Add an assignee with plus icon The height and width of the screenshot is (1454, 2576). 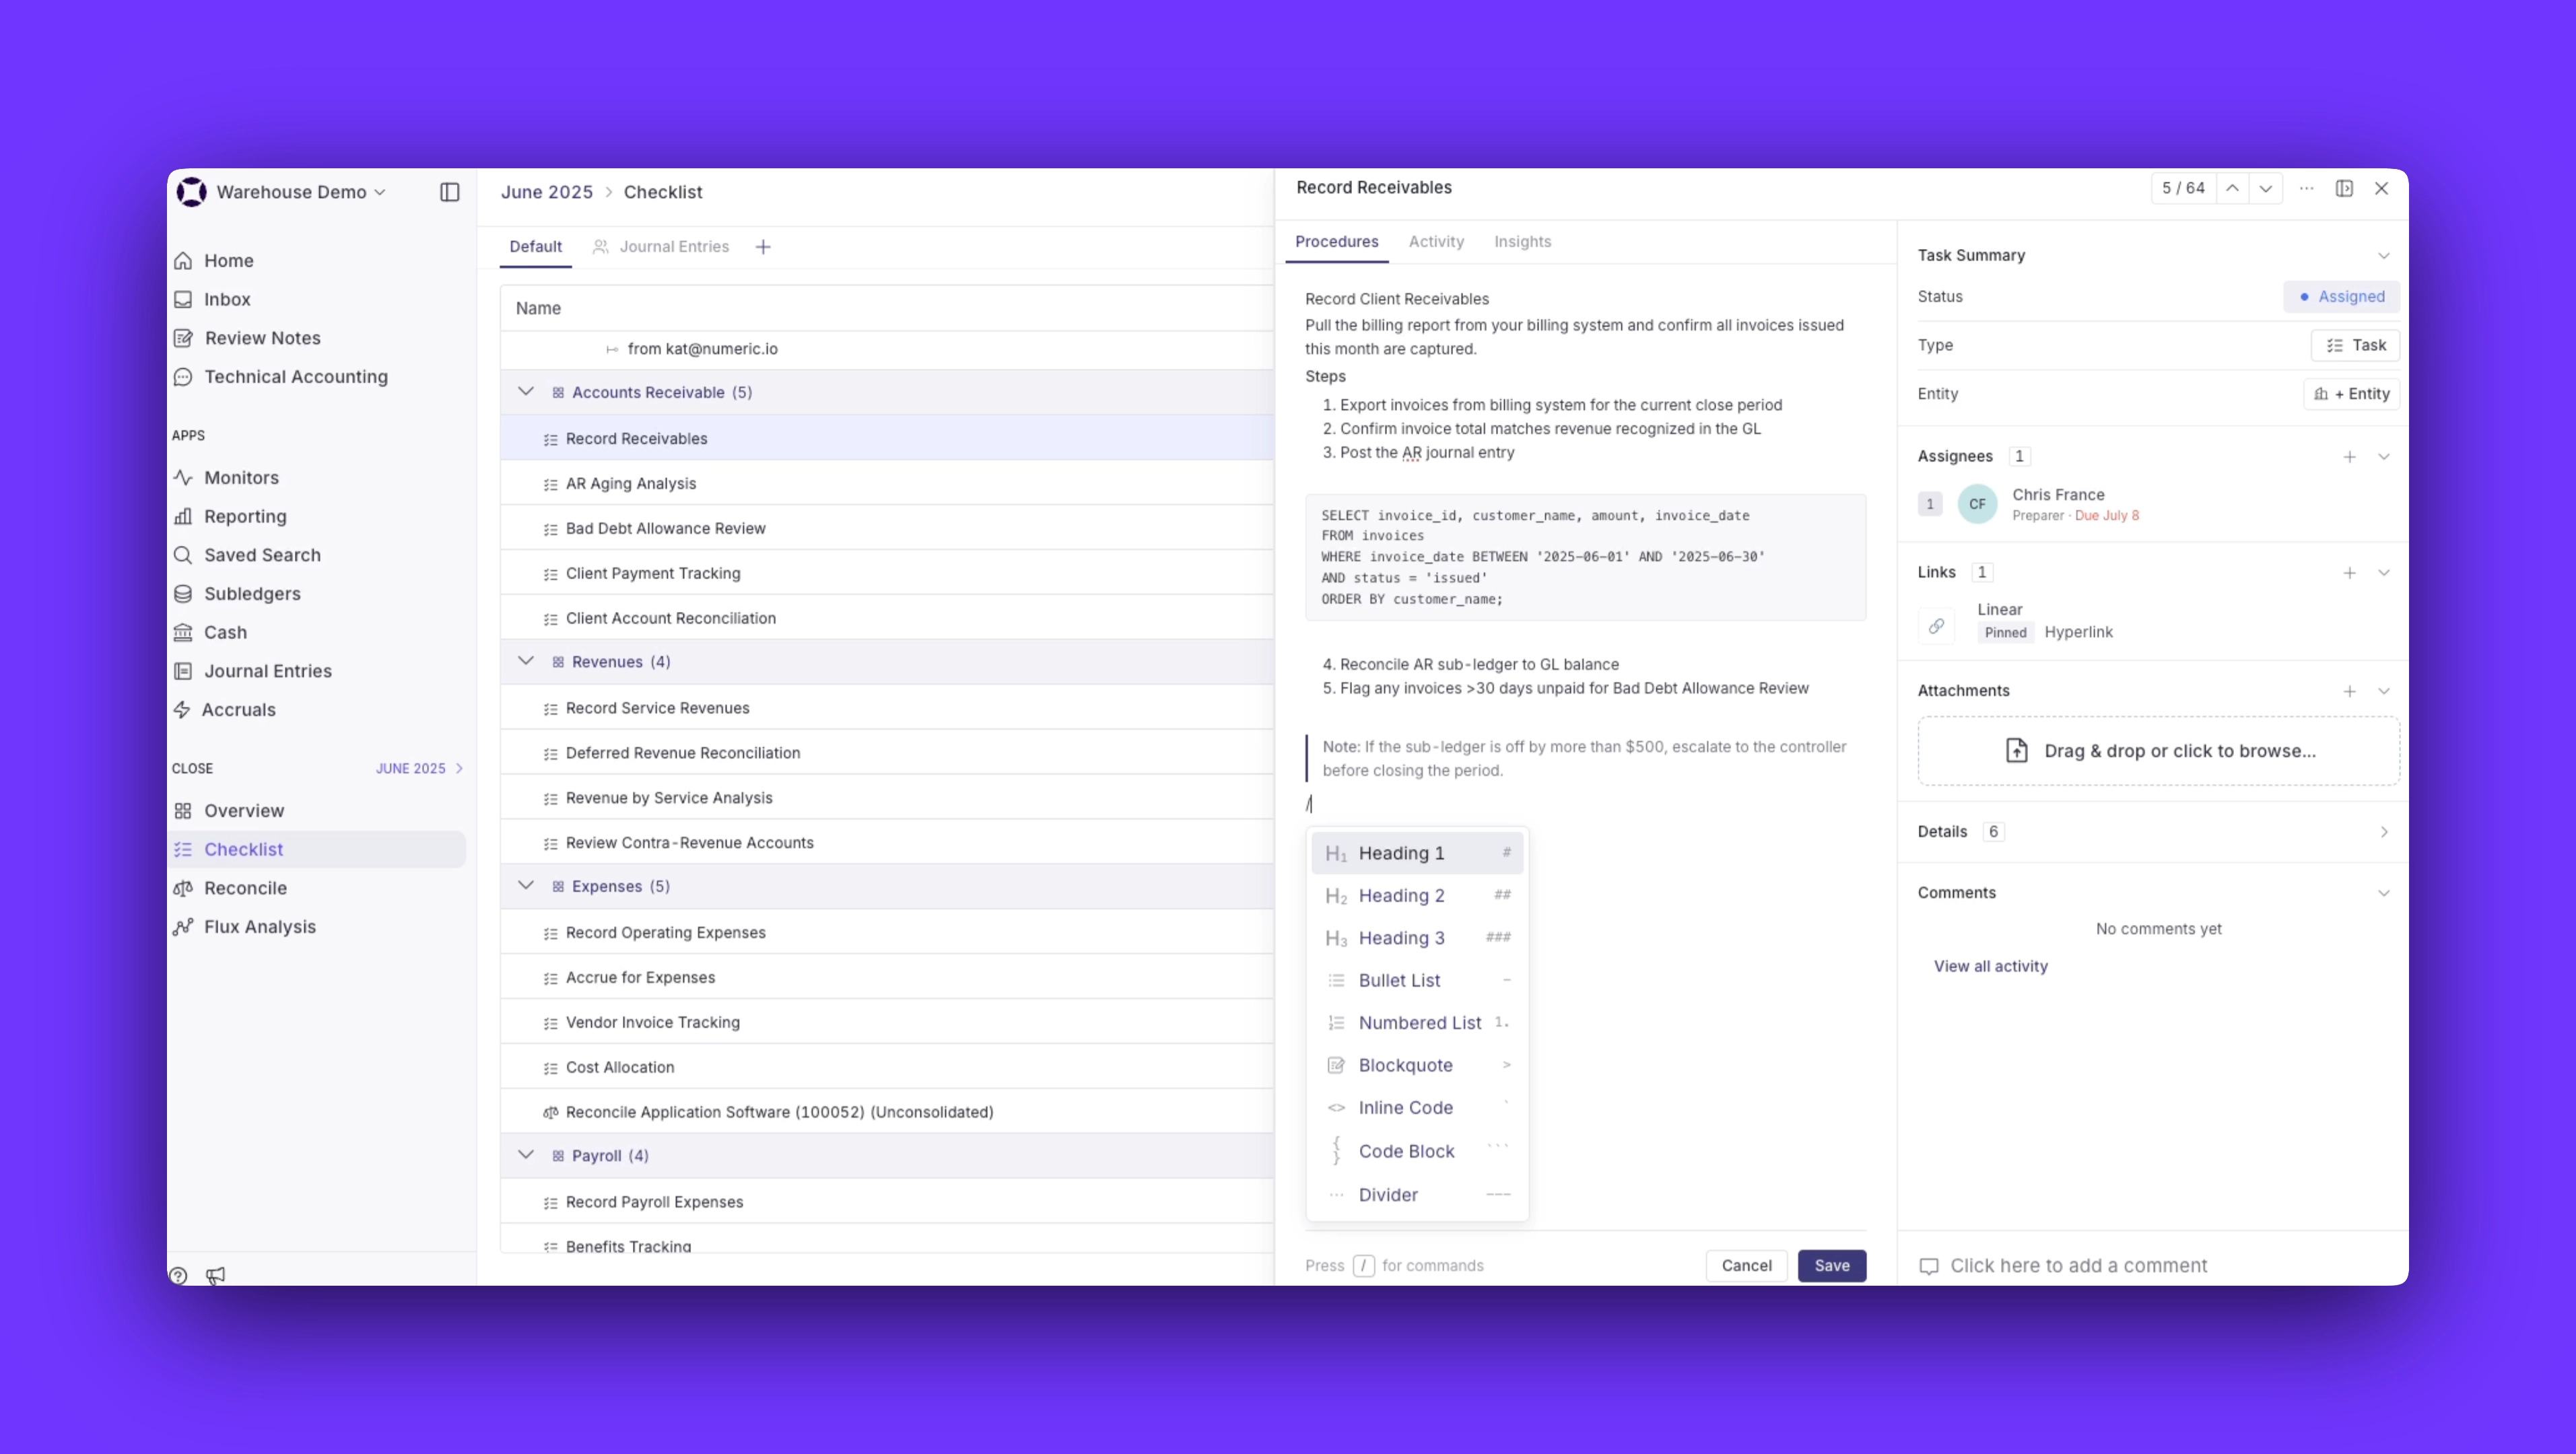click(x=2350, y=457)
